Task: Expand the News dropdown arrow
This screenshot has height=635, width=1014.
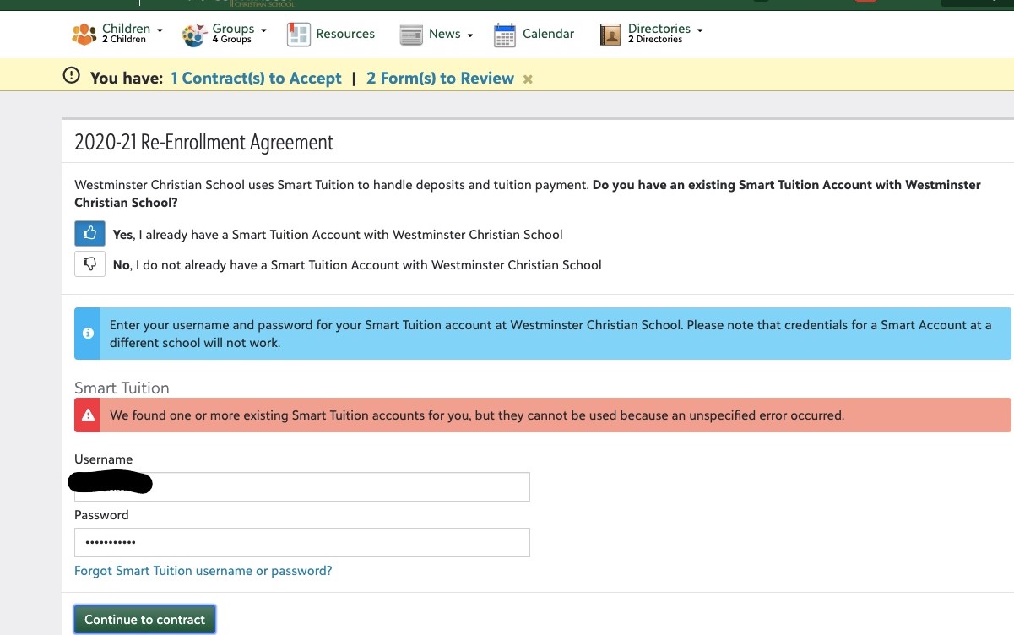Action: coord(470,35)
